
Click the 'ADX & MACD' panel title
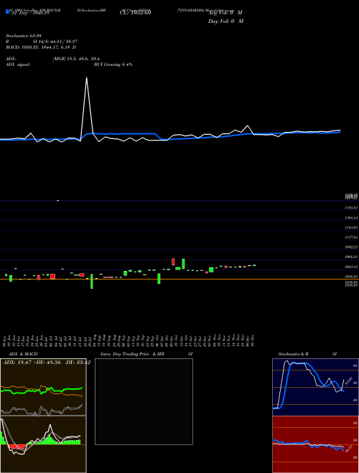pyautogui.click(x=23, y=354)
